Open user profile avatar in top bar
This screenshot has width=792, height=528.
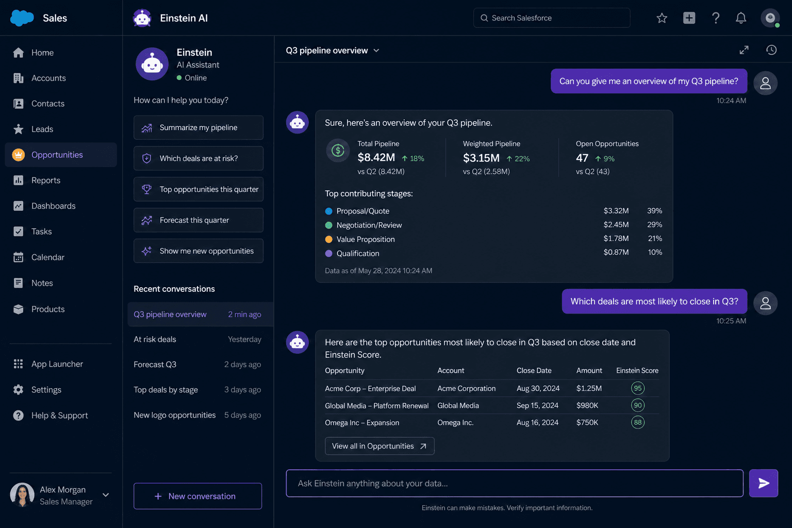pyautogui.click(x=770, y=18)
